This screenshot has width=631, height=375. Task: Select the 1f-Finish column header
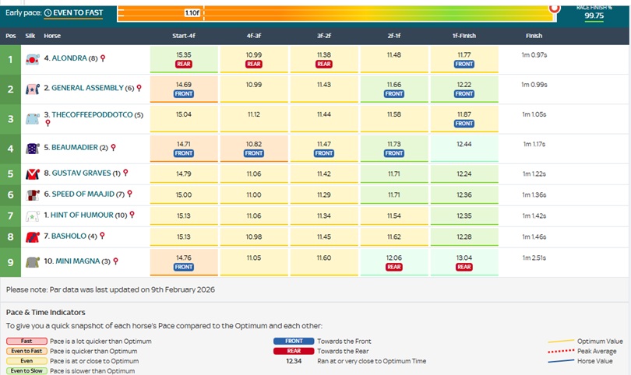[464, 36]
